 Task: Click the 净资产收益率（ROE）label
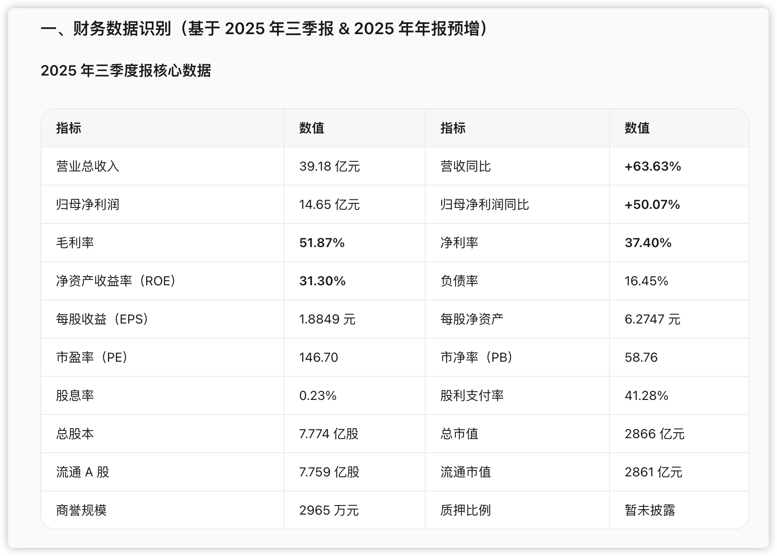[116, 281]
